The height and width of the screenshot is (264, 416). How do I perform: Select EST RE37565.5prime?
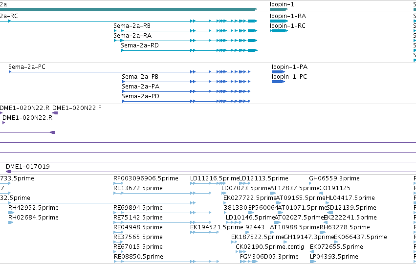pos(138,237)
